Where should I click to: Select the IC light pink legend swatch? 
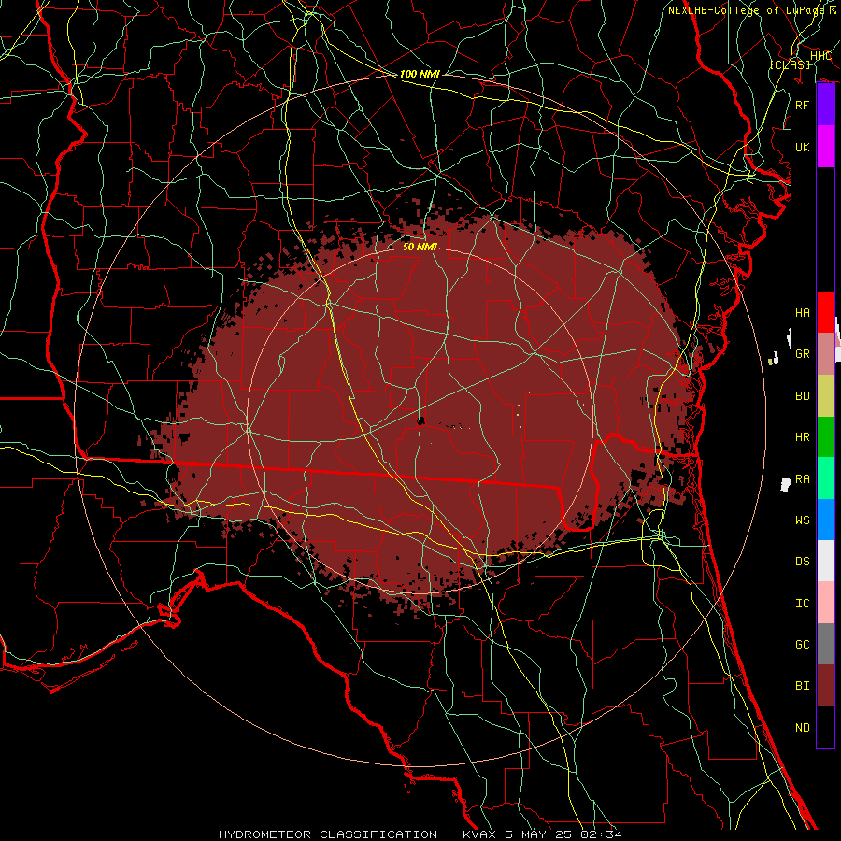(x=825, y=603)
